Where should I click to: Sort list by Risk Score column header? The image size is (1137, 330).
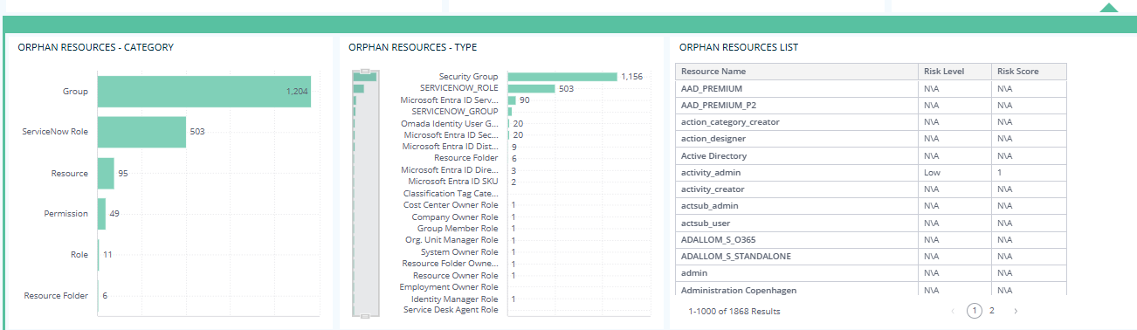1029,72
